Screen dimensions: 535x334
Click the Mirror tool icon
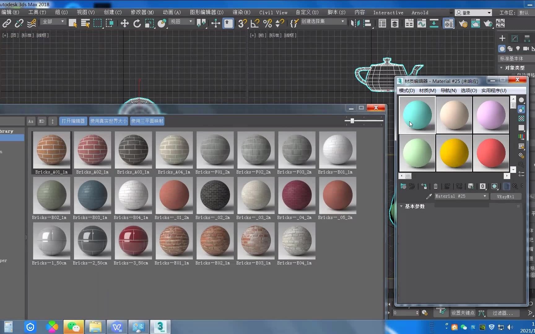355,24
